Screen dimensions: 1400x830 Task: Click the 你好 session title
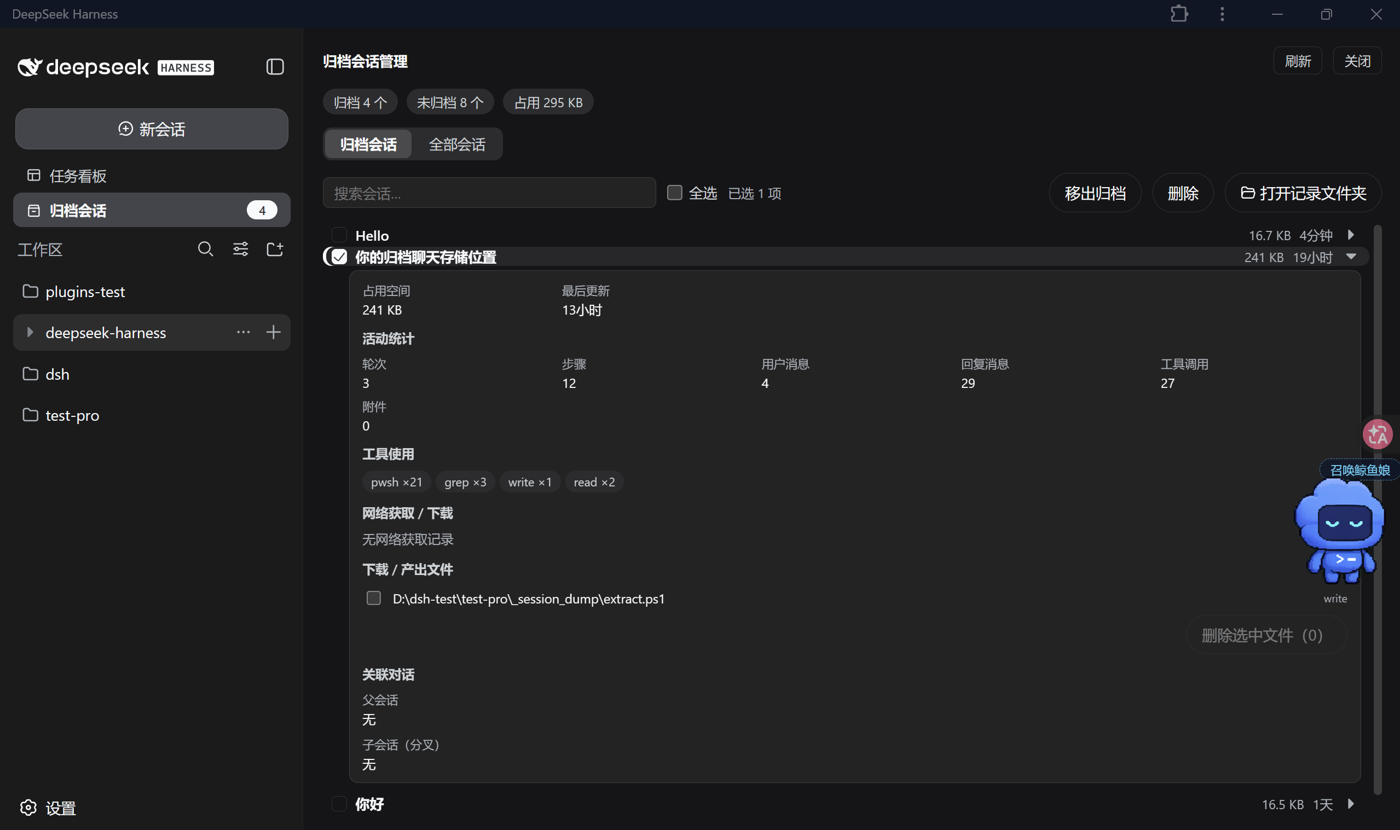[370, 804]
